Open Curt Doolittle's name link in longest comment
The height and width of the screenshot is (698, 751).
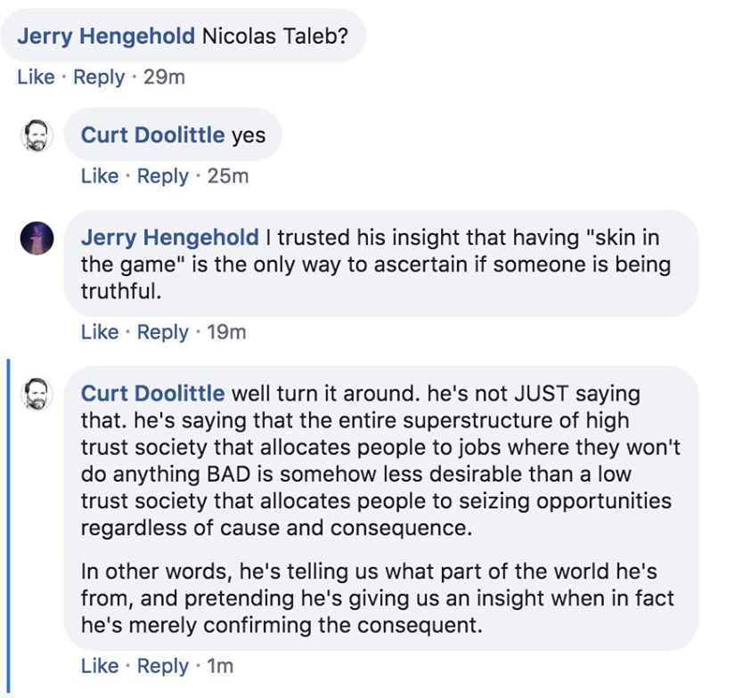152,394
